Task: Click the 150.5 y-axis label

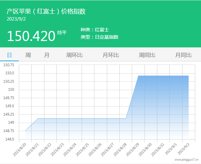Action: point(10,73)
